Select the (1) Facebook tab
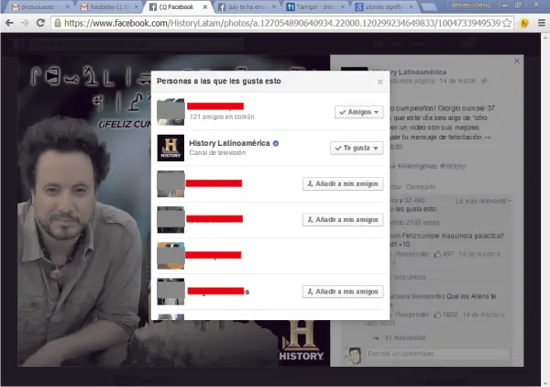Screen dimensions: 550x387 176,7
